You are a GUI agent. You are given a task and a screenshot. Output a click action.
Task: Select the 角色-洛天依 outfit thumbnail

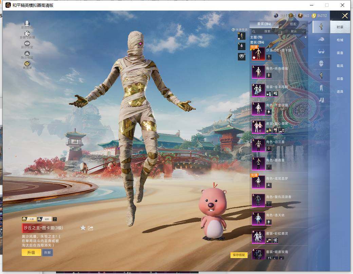(258, 219)
